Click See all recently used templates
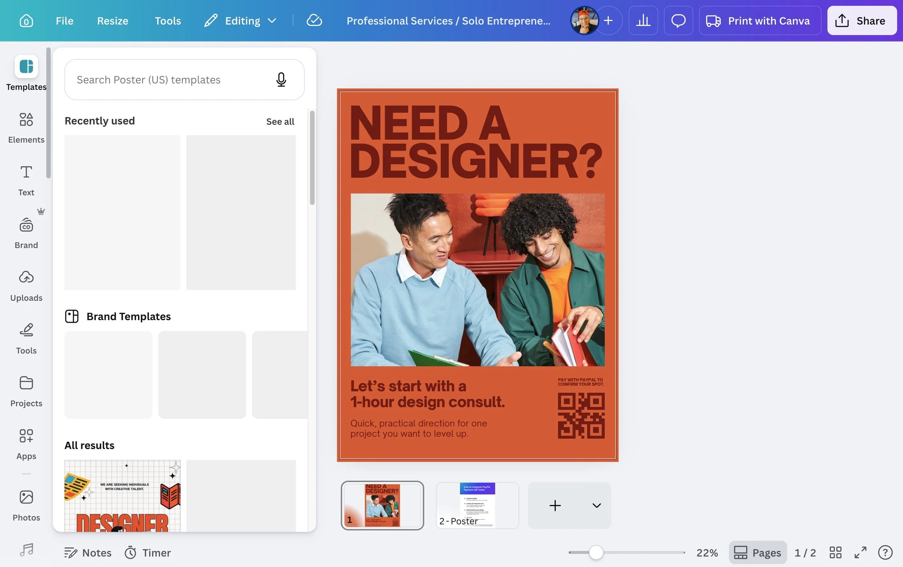This screenshot has height=567, width=903. pyautogui.click(x=280, y=121)
